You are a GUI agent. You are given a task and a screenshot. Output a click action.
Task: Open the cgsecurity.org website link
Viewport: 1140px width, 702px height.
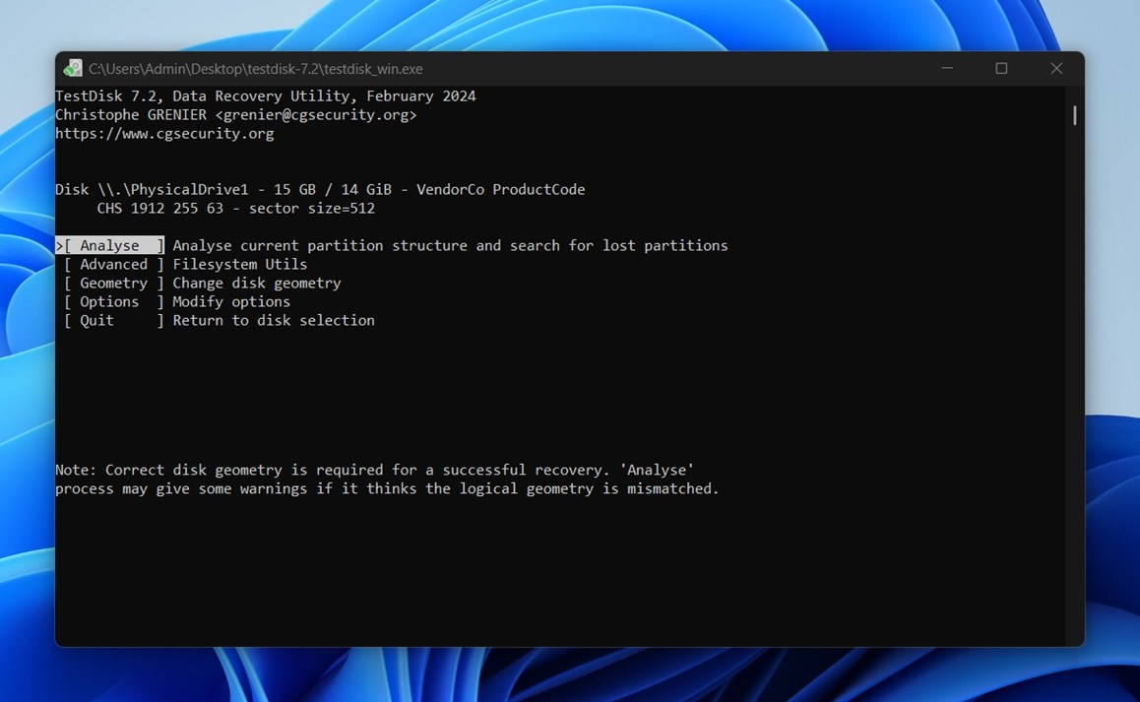pyautogui.click(x=163, y=133)
